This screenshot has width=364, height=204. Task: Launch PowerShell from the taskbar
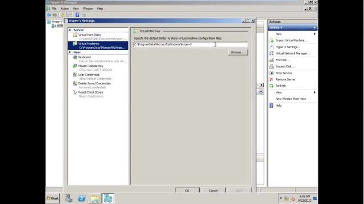click(x=82, y=198)
